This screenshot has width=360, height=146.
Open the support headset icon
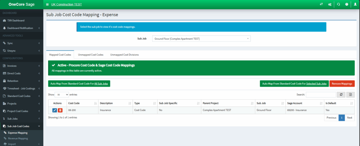point(339,4)
